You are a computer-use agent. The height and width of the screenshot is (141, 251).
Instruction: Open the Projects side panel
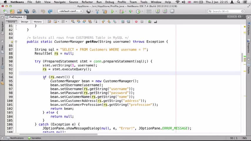click(x=2, y=79)
